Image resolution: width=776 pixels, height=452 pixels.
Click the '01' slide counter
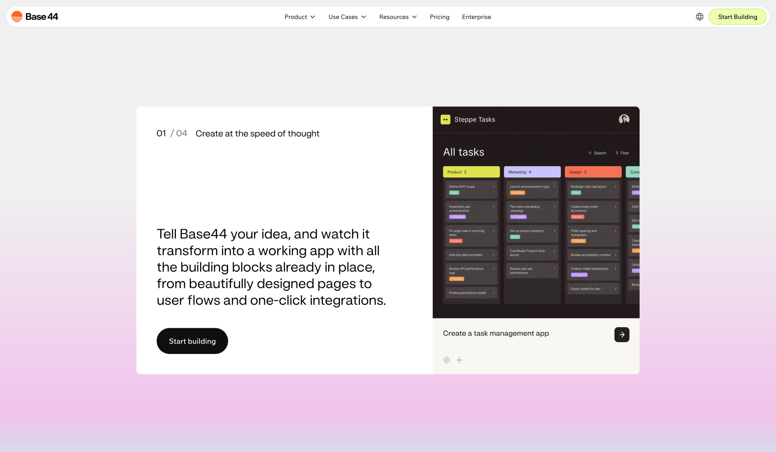(161, 133)
